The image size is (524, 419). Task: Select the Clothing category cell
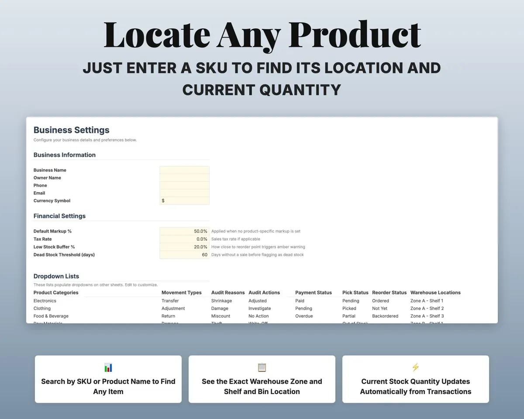[42, 309]
